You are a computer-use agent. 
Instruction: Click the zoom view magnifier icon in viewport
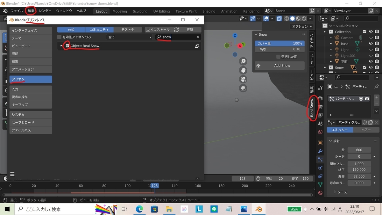coord(243,61)
